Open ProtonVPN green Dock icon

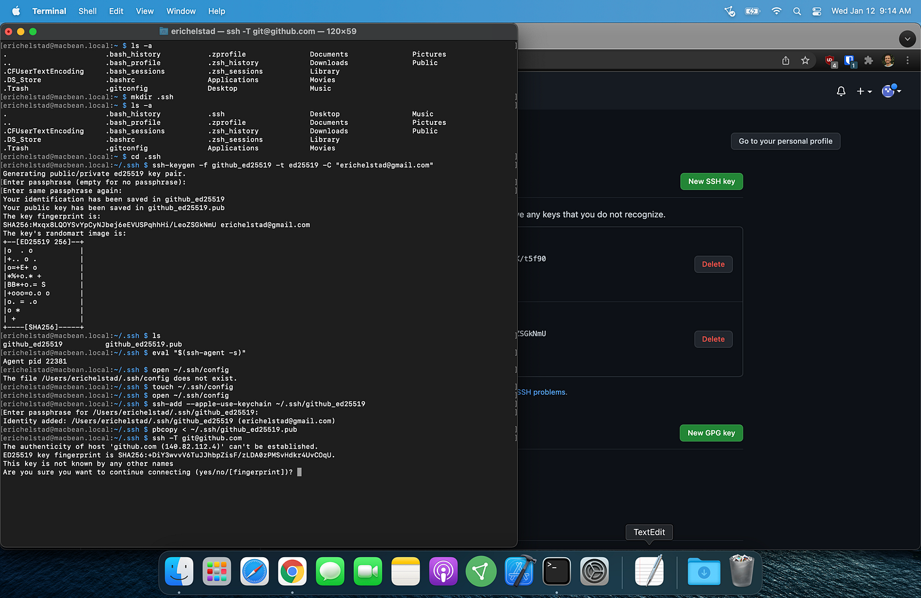click(x=481, y=571)
